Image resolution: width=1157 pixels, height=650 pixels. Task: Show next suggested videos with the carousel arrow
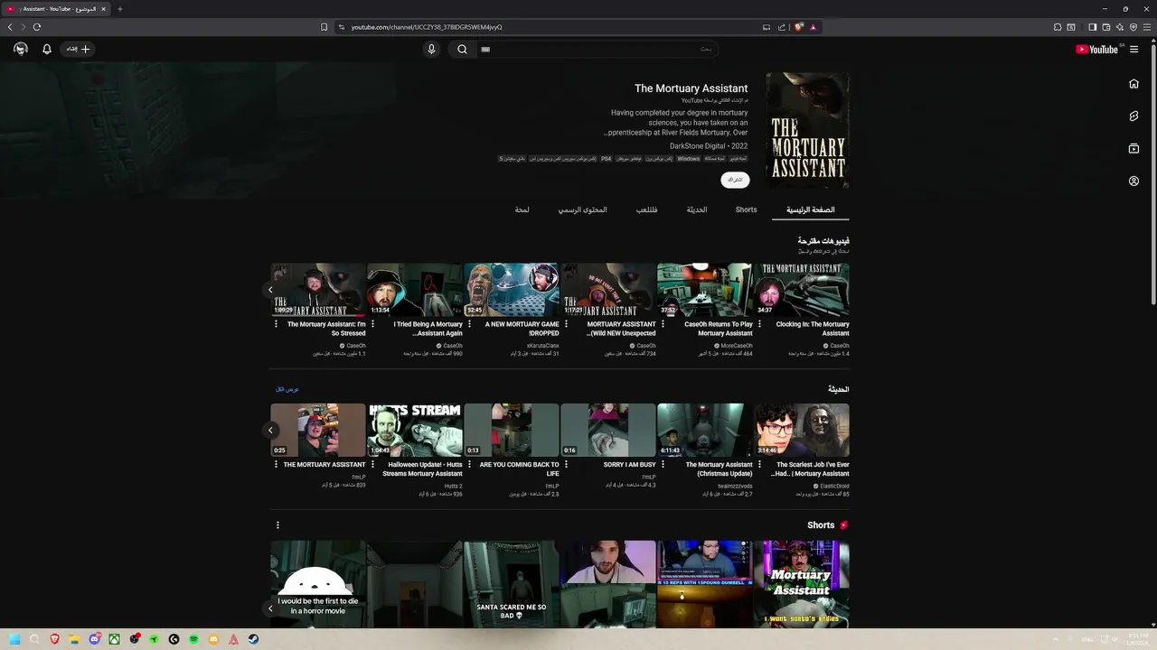coord(270,290)
